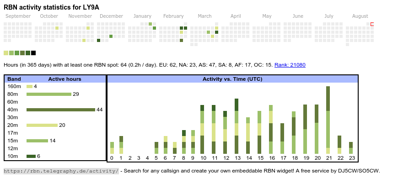This screenshot has width=398, height=178.
Task: Click the '40m' band label
Action: tap(13, 110)
